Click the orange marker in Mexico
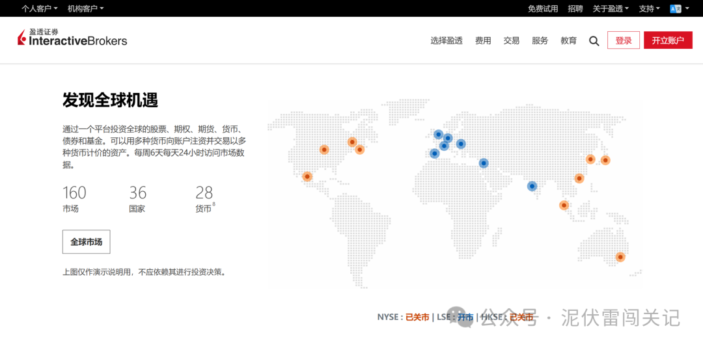Screen dimensions: 703x346 coord(307,176)
